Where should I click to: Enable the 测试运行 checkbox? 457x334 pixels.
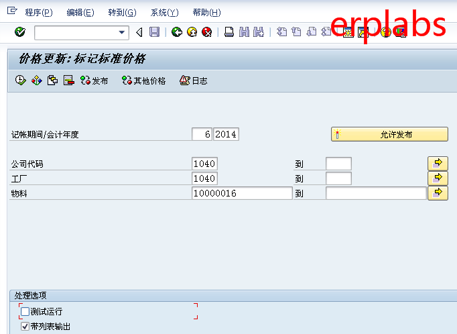25,312
